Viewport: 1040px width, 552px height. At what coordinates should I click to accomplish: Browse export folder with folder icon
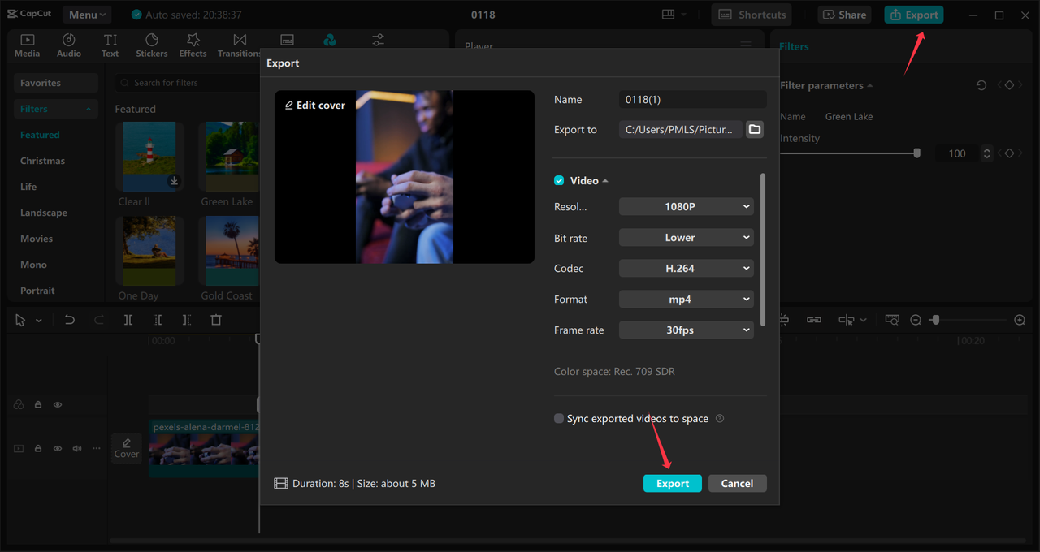point(755,129)
